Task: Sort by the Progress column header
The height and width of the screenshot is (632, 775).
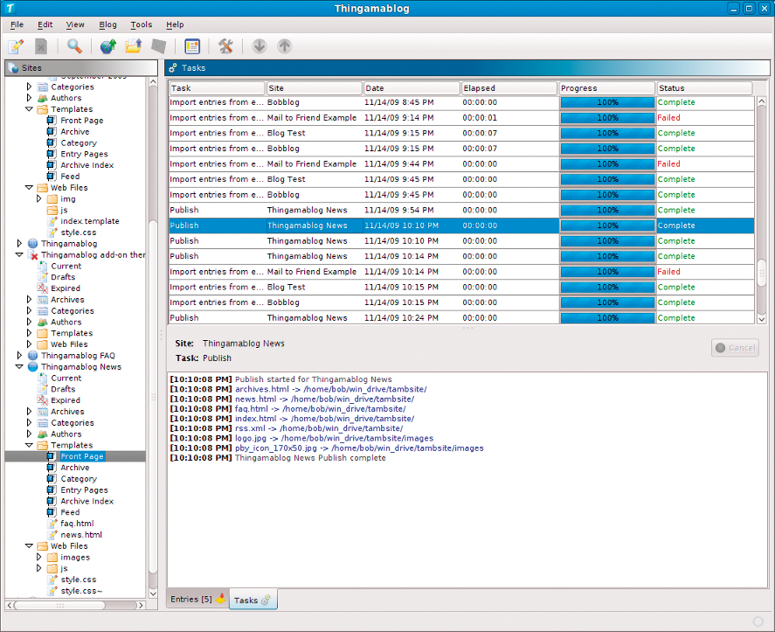Action: (x=606, y=88)
